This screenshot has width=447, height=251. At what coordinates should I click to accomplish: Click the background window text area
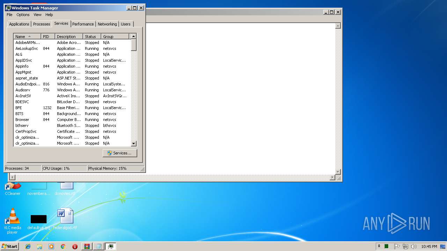pos(240,99)
